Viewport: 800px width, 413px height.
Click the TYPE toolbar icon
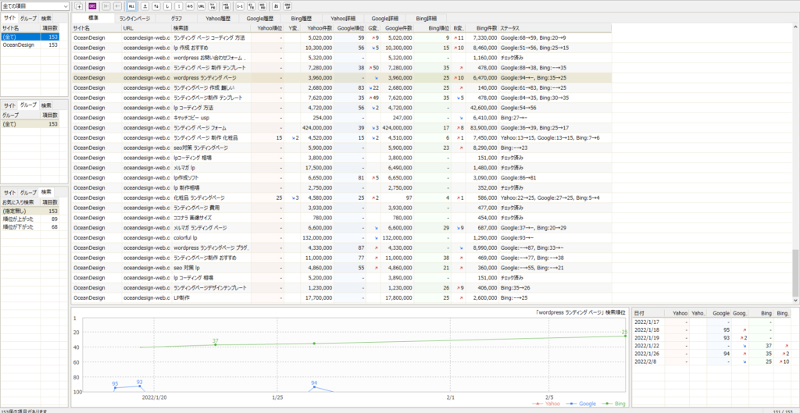pyautogui.click(x=212, y=6)
